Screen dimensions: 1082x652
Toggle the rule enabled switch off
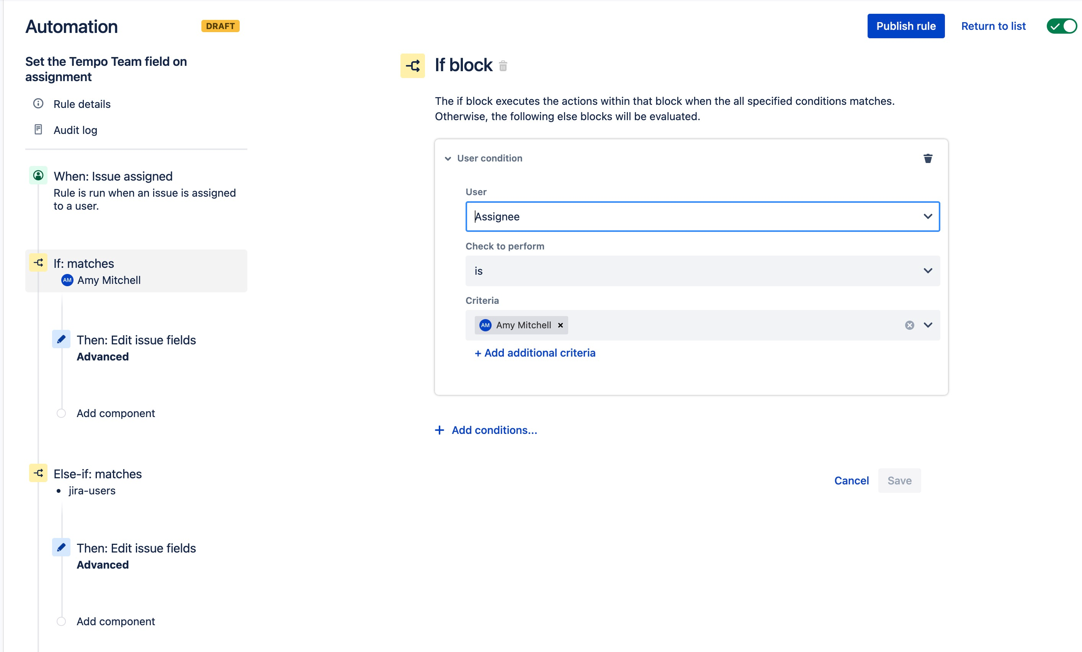[1061, 26]
